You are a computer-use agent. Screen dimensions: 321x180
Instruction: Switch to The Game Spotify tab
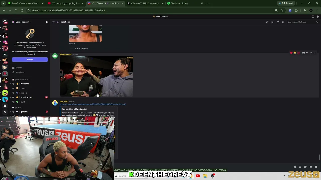pos(185,3)
